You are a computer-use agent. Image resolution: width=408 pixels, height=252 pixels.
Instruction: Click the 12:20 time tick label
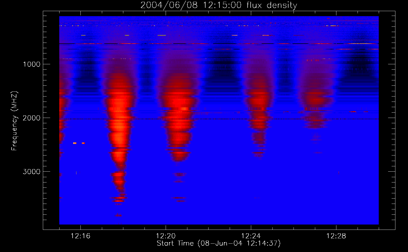click(x=166, y=236)
